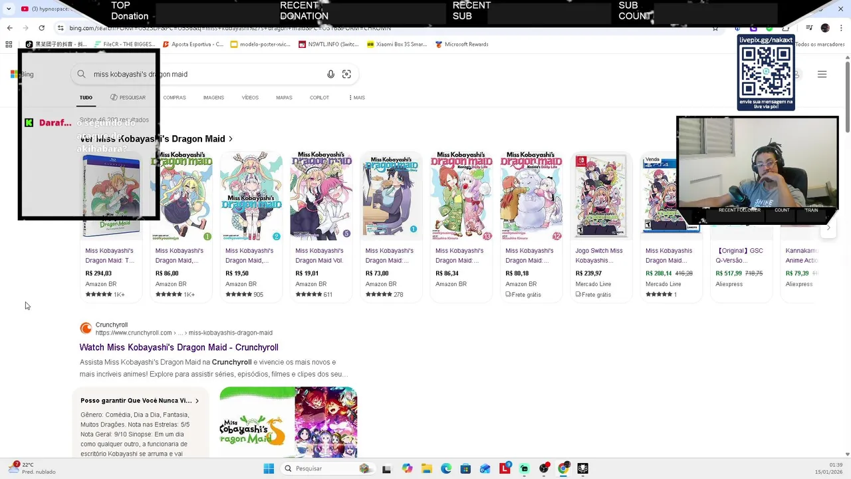Viewport: 851px width, 479px height.
Task: Open product priced R$ 86,34
Action: (x=461, y=226)
